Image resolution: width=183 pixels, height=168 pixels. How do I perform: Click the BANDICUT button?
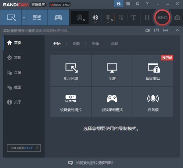[24, 148]
